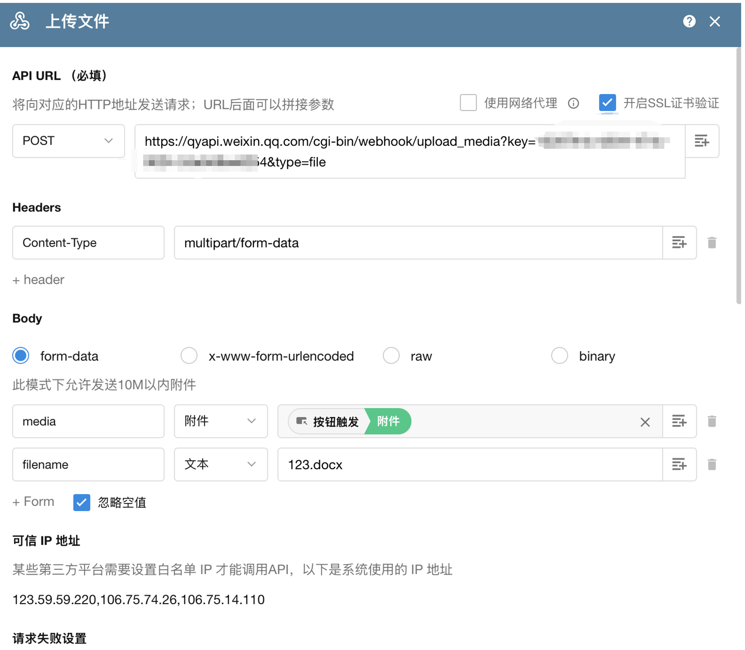Viewport: 745px width, 650px height.
Task: Click insert-field icon beside API URL
Action: point(702,141)
